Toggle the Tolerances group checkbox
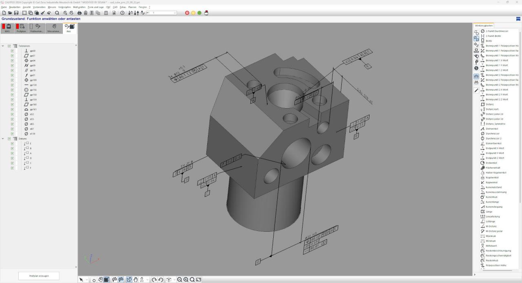The image size is (522, 283). coord(9,46)
